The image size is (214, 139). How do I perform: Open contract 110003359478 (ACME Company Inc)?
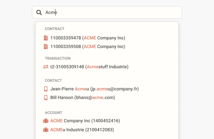[88, 38]
